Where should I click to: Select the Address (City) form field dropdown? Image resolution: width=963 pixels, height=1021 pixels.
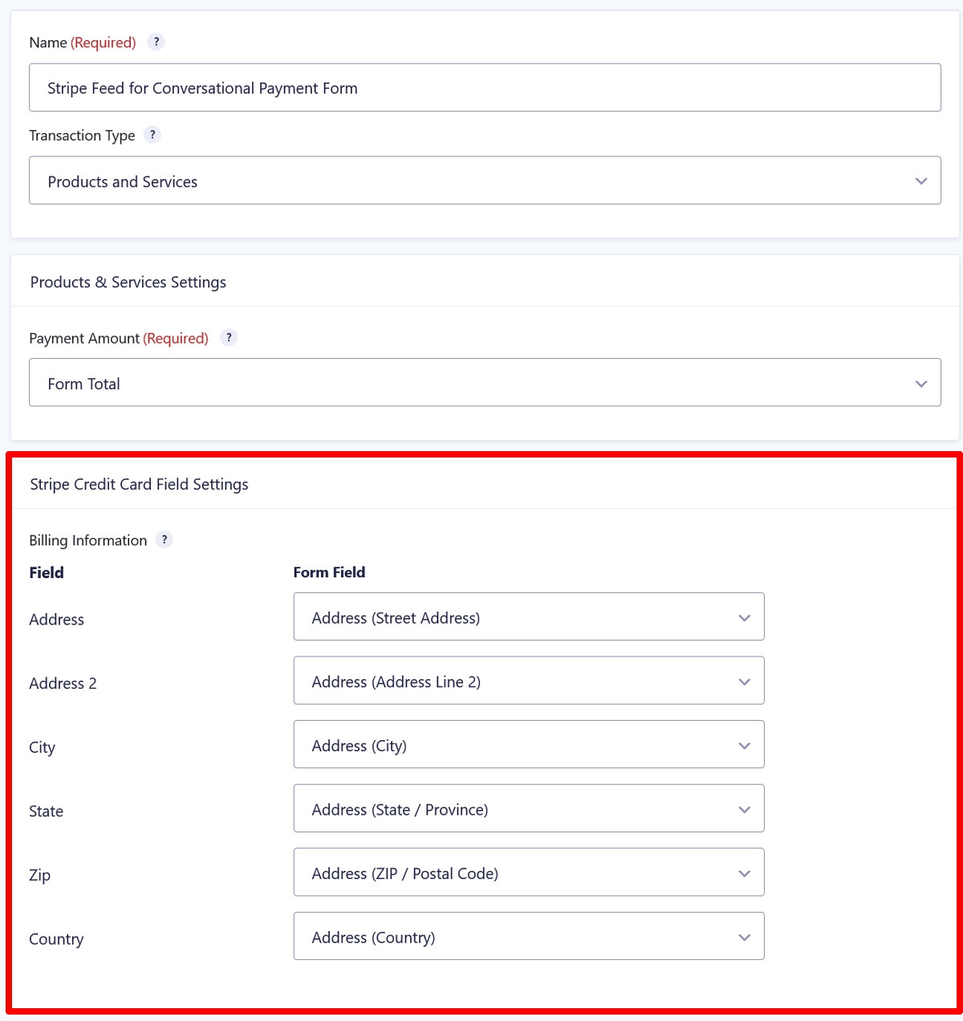(x=529, y=745)
